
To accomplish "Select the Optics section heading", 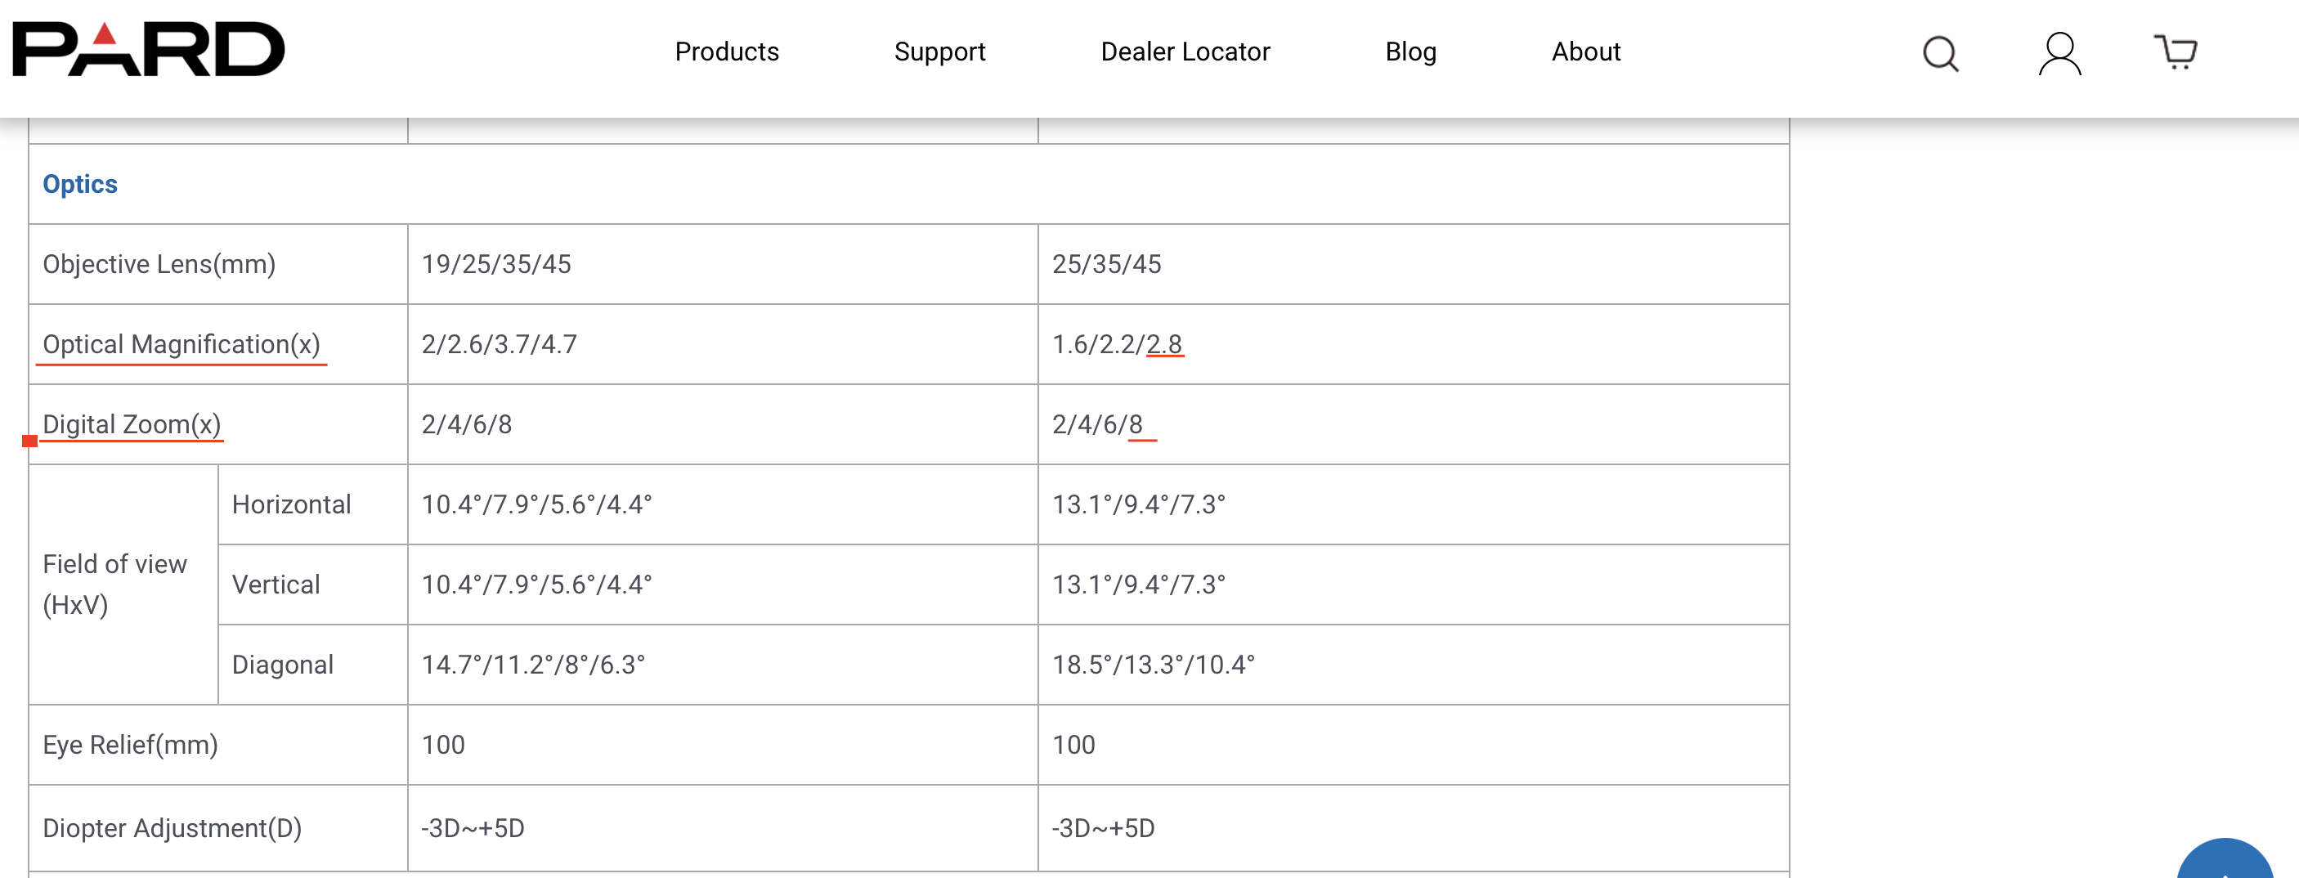I will [80, 184].
